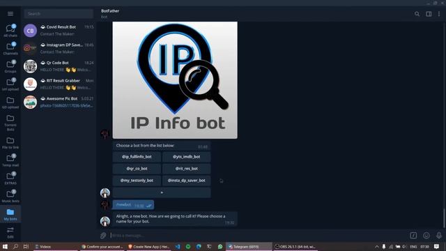Click the chat list Search field
The height and width of the screenshot is (251, 446).
59,14
